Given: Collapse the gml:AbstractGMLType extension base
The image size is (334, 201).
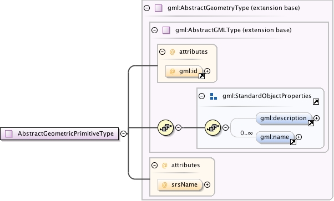Looking at the screenshot, I should coord(154,30).
